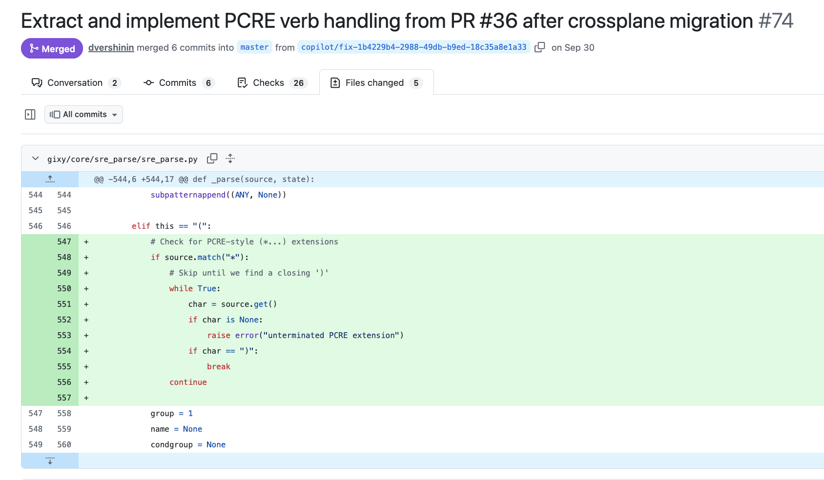Expand diff lines upward above line 544
824x480 pixels.
[x=50, y=179]
